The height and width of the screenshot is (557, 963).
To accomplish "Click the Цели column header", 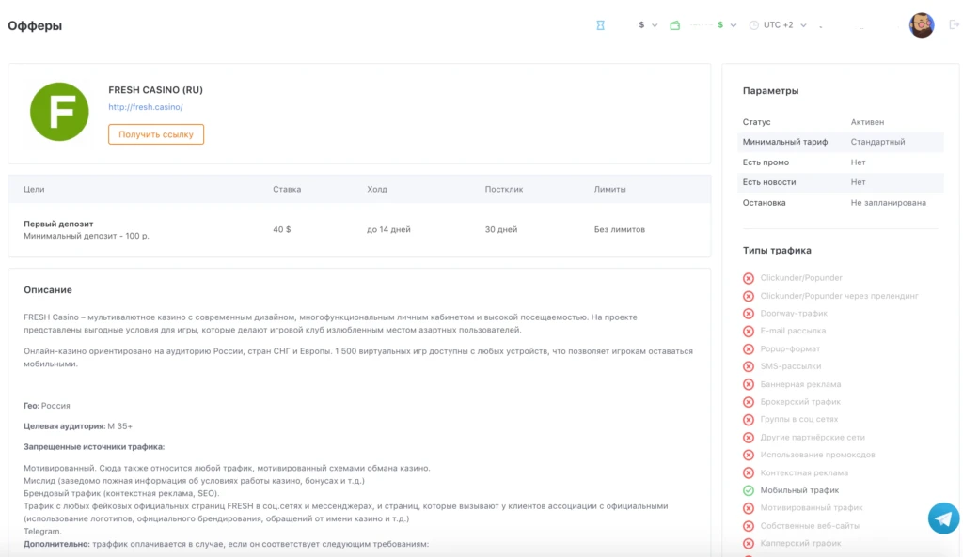I will coord(34,189).
